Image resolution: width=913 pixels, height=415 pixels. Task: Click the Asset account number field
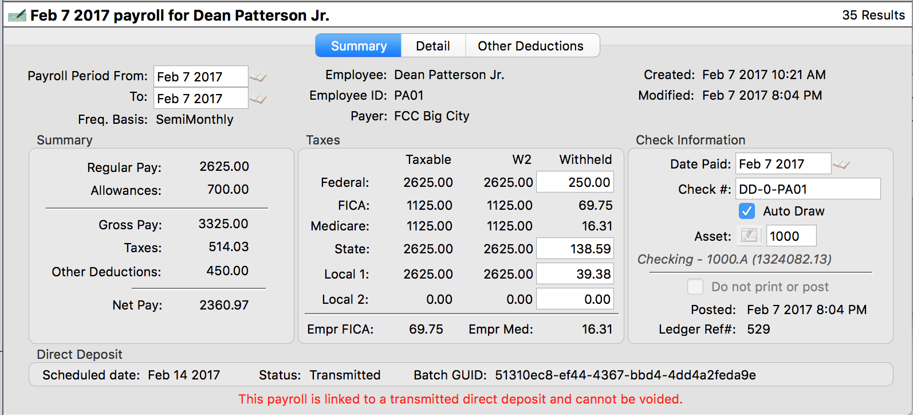coord(791,236)
